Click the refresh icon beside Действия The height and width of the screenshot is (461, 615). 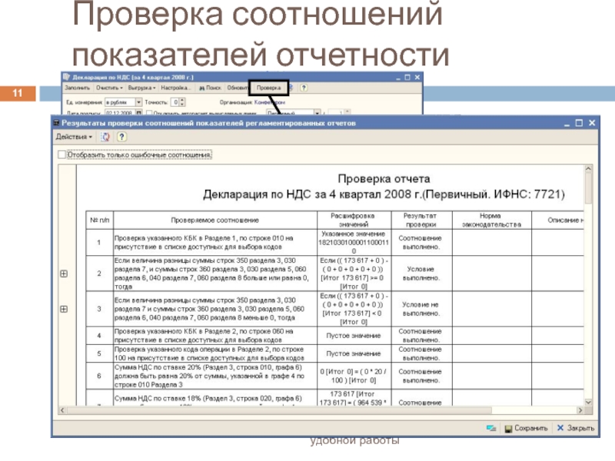[105, 137]
